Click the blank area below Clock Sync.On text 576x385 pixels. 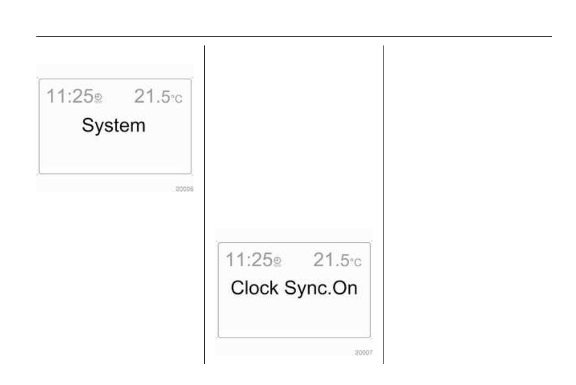[x=294, y=318]
